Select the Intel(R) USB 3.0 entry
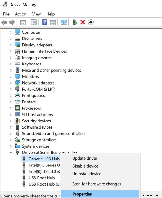The image size is (162, 198). 44,171
